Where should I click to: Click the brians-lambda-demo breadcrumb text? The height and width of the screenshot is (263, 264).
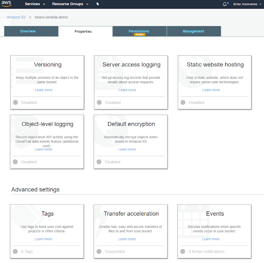(x=51, y=17)
